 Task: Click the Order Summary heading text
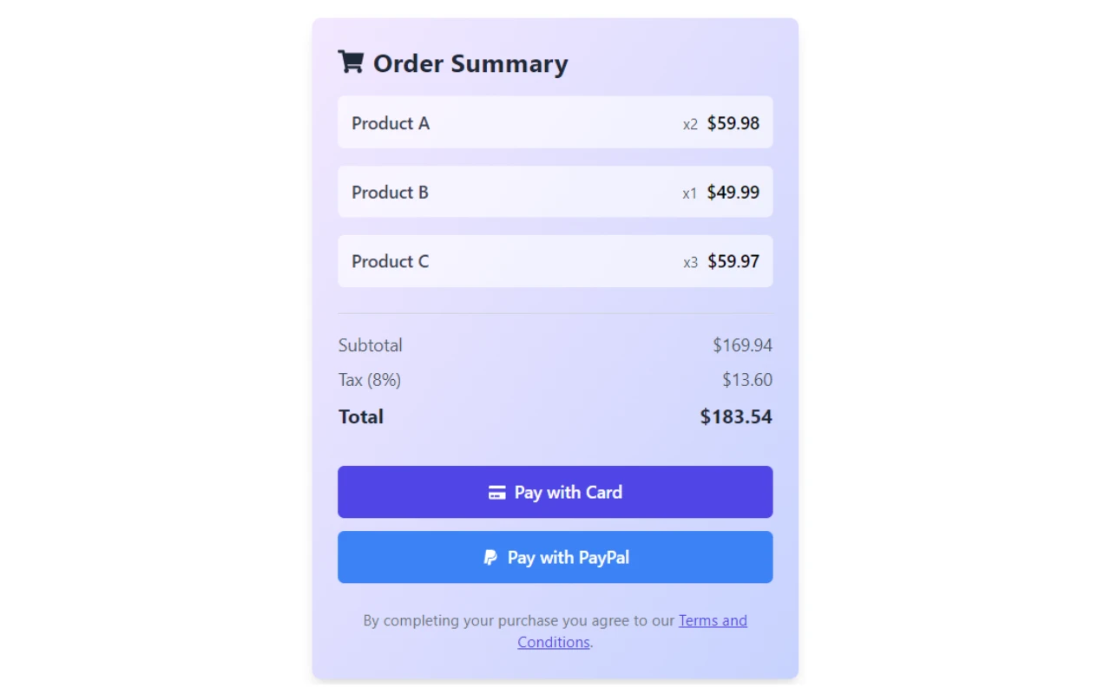[x=470, y=63]
